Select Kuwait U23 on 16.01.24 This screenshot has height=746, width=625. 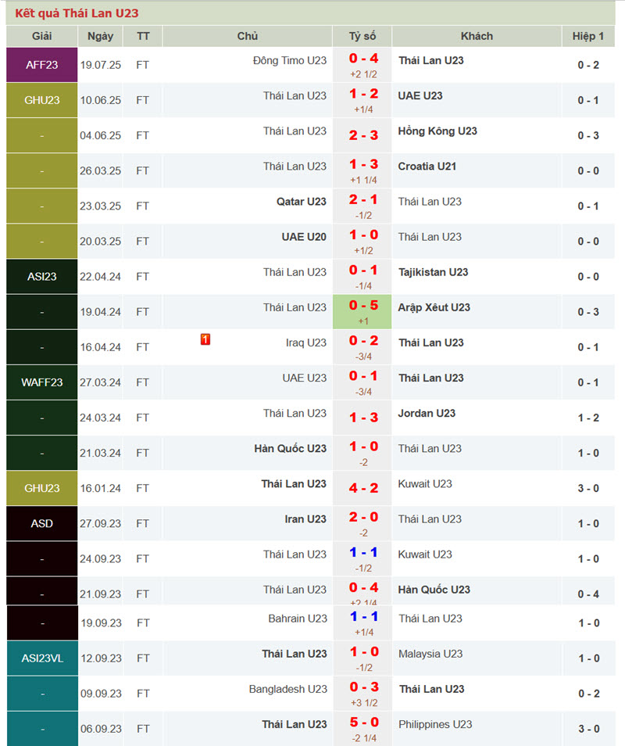click(425, 484)
